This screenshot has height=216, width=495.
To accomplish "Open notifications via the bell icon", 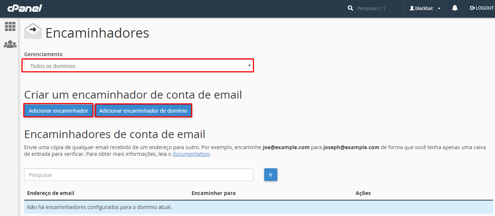I will point(454,8).
